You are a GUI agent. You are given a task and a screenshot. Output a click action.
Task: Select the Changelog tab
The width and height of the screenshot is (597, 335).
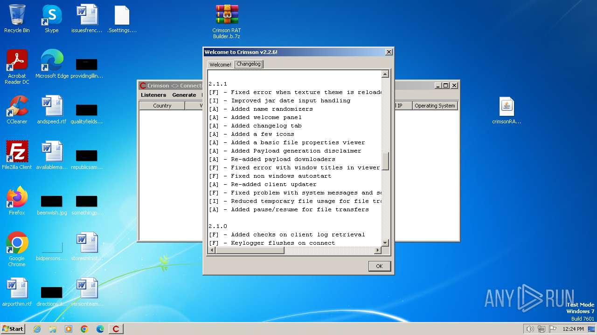(x=249, y=64)
